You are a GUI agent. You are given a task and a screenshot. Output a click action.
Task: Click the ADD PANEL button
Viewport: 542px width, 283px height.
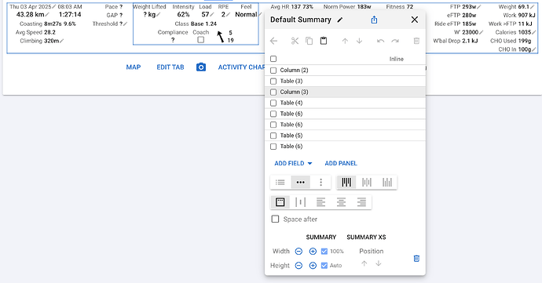coord(341,163)
